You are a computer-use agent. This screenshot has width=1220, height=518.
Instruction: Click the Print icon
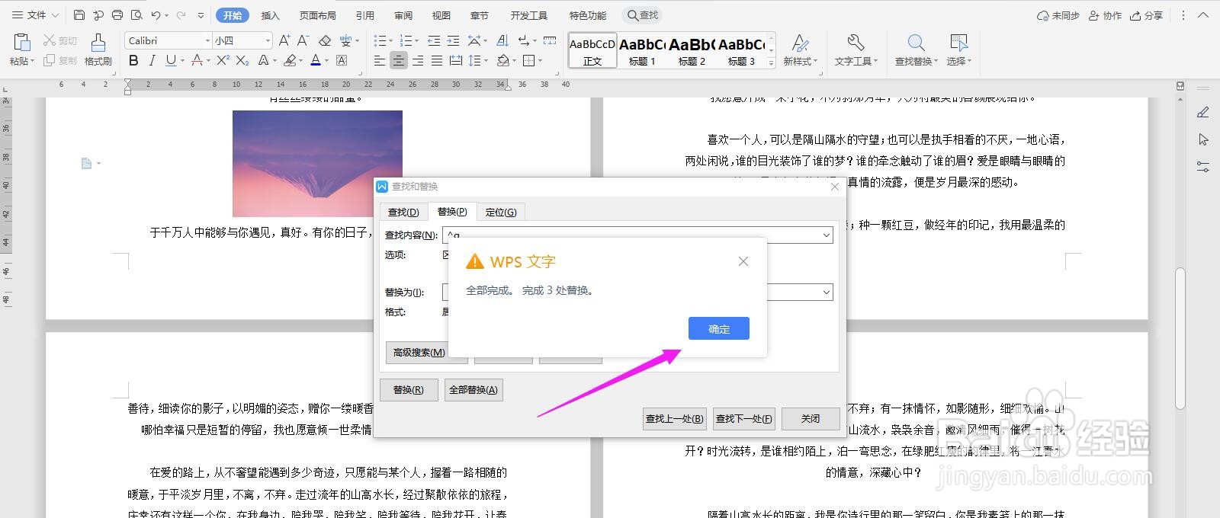pyautogui.click(x=117, y=15)
